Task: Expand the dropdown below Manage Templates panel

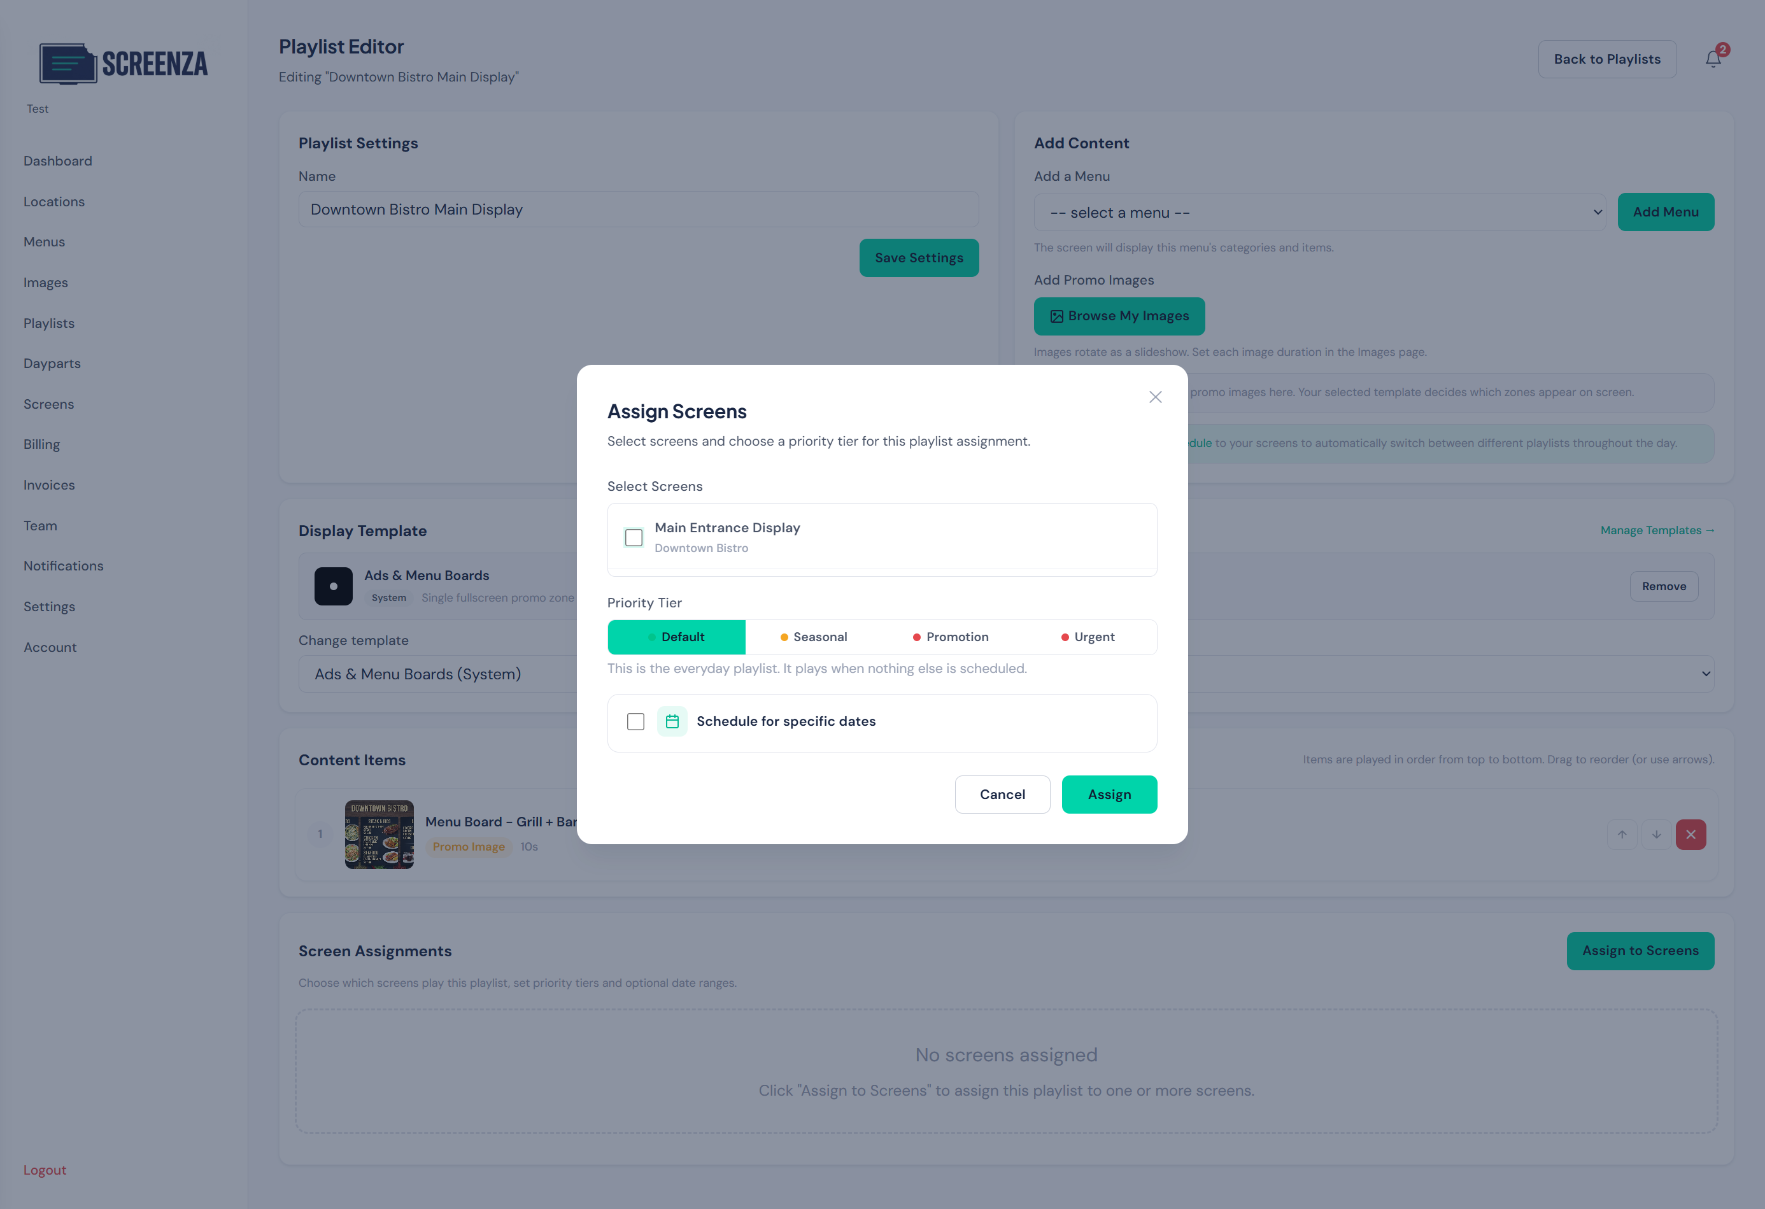Action: coord(1706,674)
